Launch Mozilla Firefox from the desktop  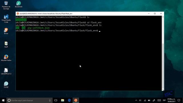click(6, 58)
